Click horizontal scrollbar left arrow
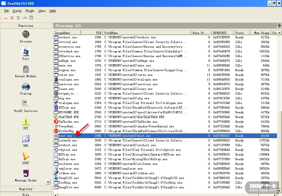Image resolution: width=282 pixels, height=196 pixels. (x=56, y=195)
